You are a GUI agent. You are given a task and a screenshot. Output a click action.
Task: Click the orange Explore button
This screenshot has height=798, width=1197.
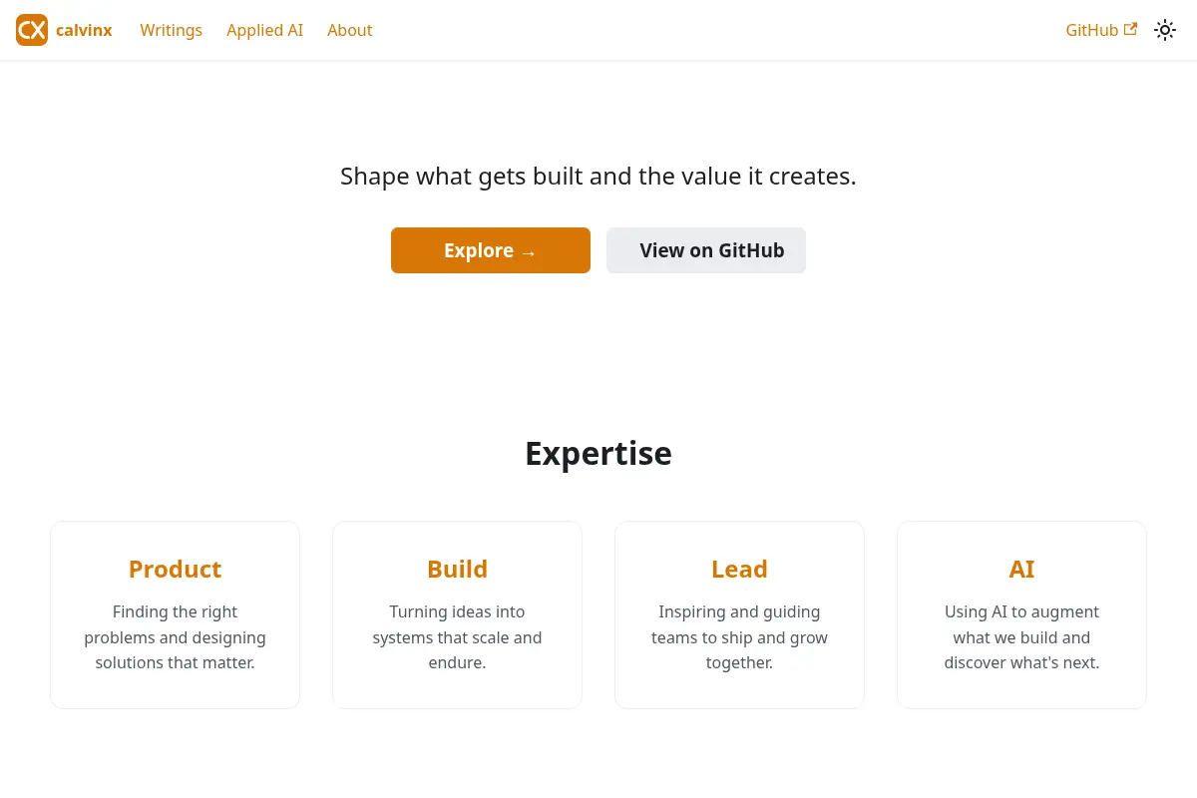click(491, 250)
